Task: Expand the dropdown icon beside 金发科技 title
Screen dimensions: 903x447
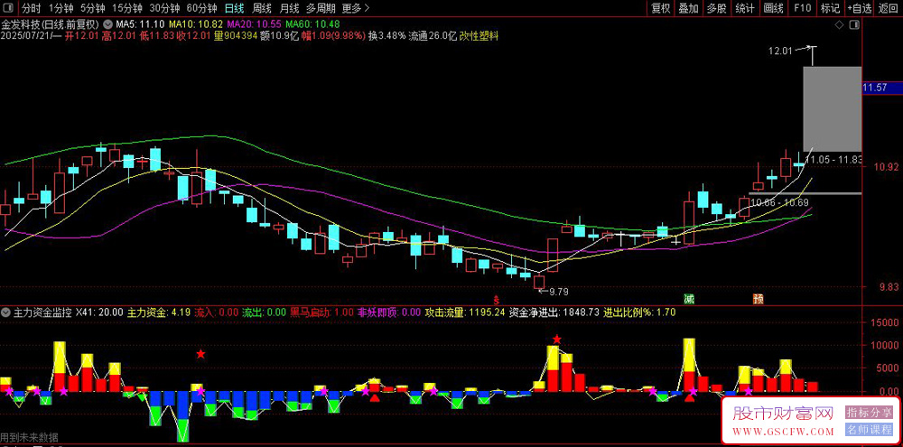Action: (x=107, y=24)
